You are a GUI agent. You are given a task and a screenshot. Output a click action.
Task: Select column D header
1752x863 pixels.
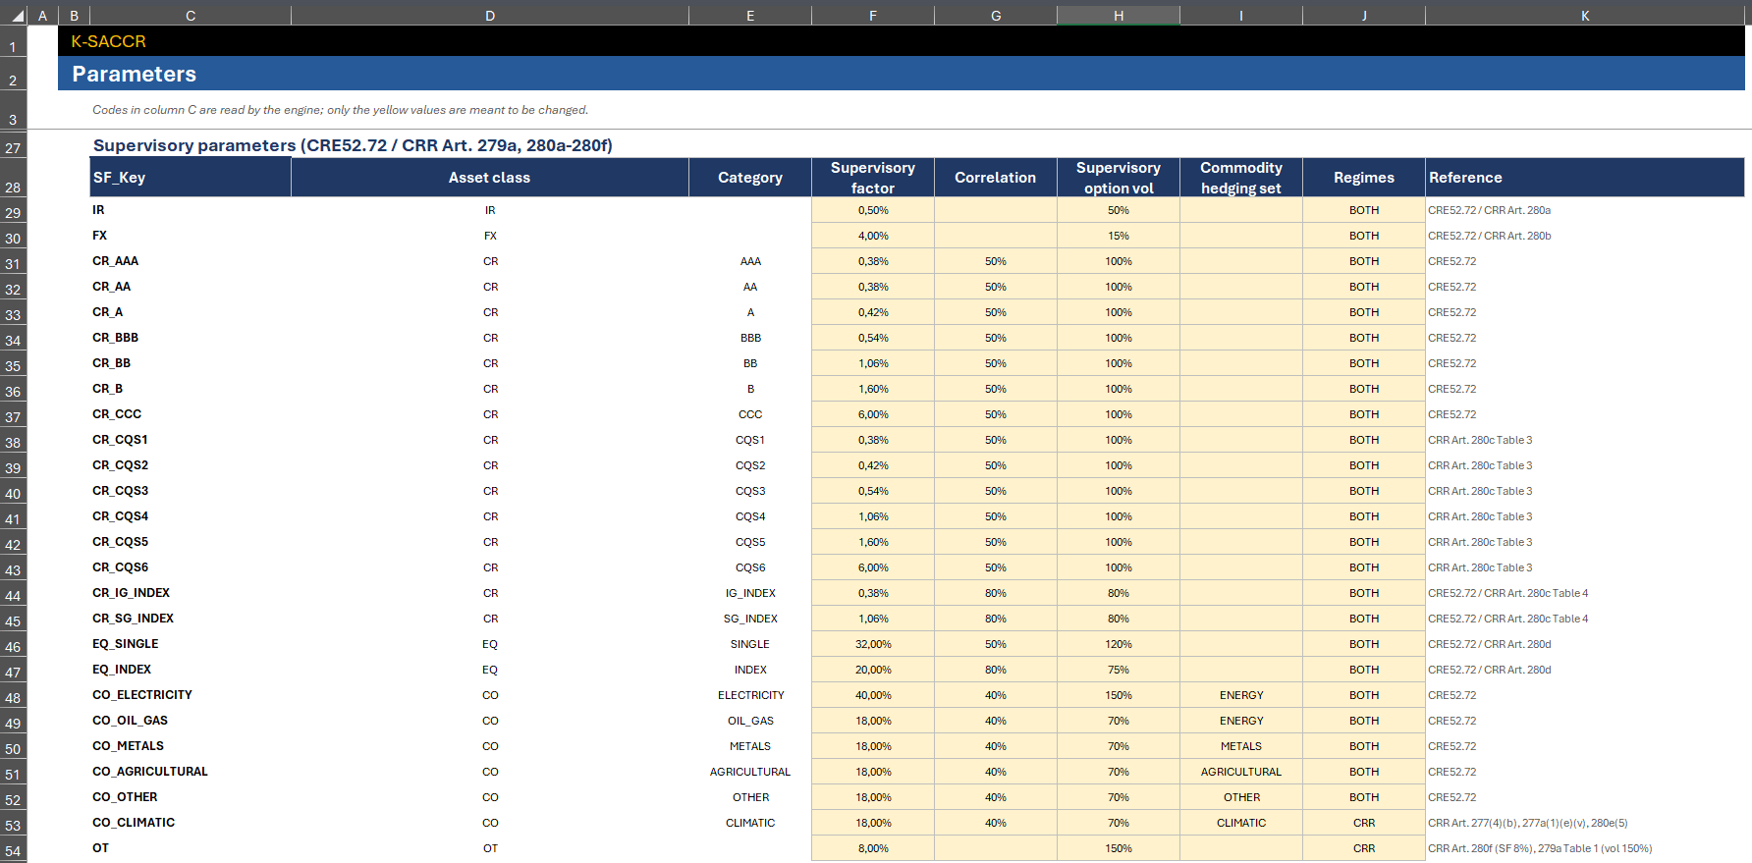coord(490,16)
